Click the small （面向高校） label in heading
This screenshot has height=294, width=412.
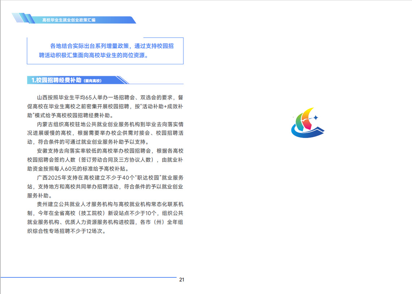click(93, 81)
